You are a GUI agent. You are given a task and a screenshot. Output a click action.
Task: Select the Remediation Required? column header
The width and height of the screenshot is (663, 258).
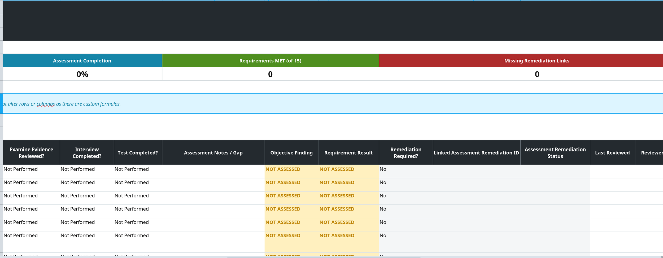(x=406, y=152)
